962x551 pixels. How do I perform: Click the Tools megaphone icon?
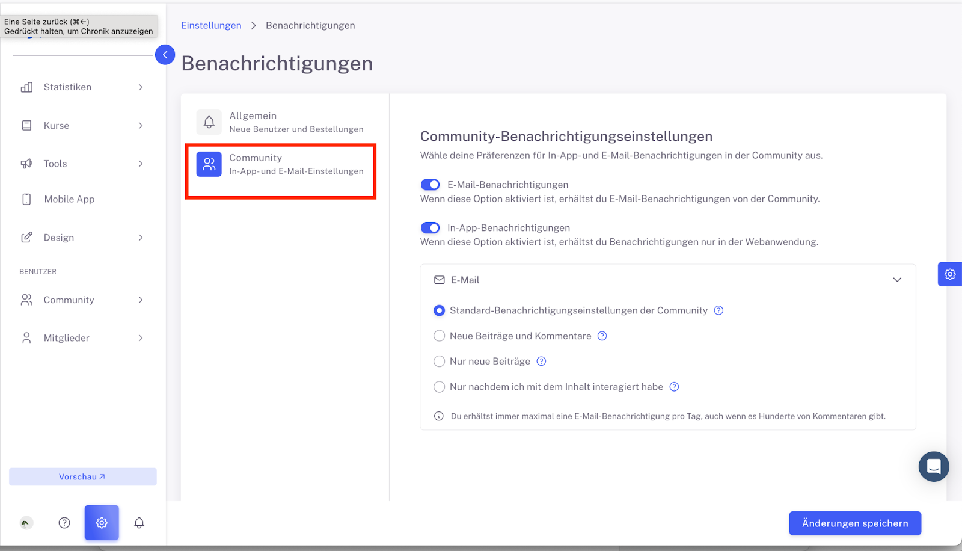coord(26,164)
